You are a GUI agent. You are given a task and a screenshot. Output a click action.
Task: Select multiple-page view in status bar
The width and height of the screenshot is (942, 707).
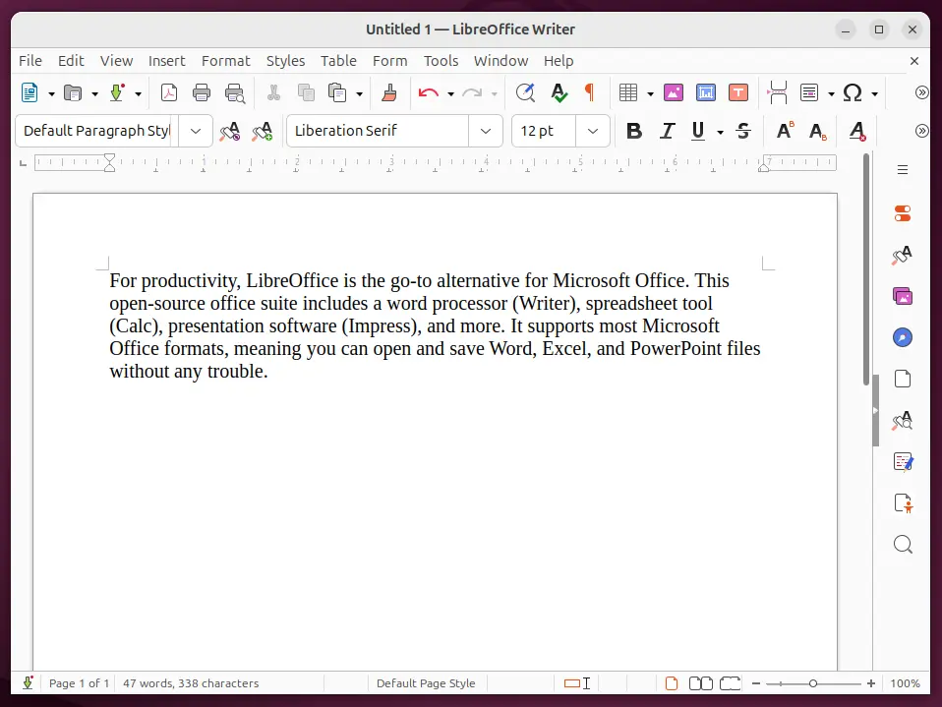coord(700,683)
